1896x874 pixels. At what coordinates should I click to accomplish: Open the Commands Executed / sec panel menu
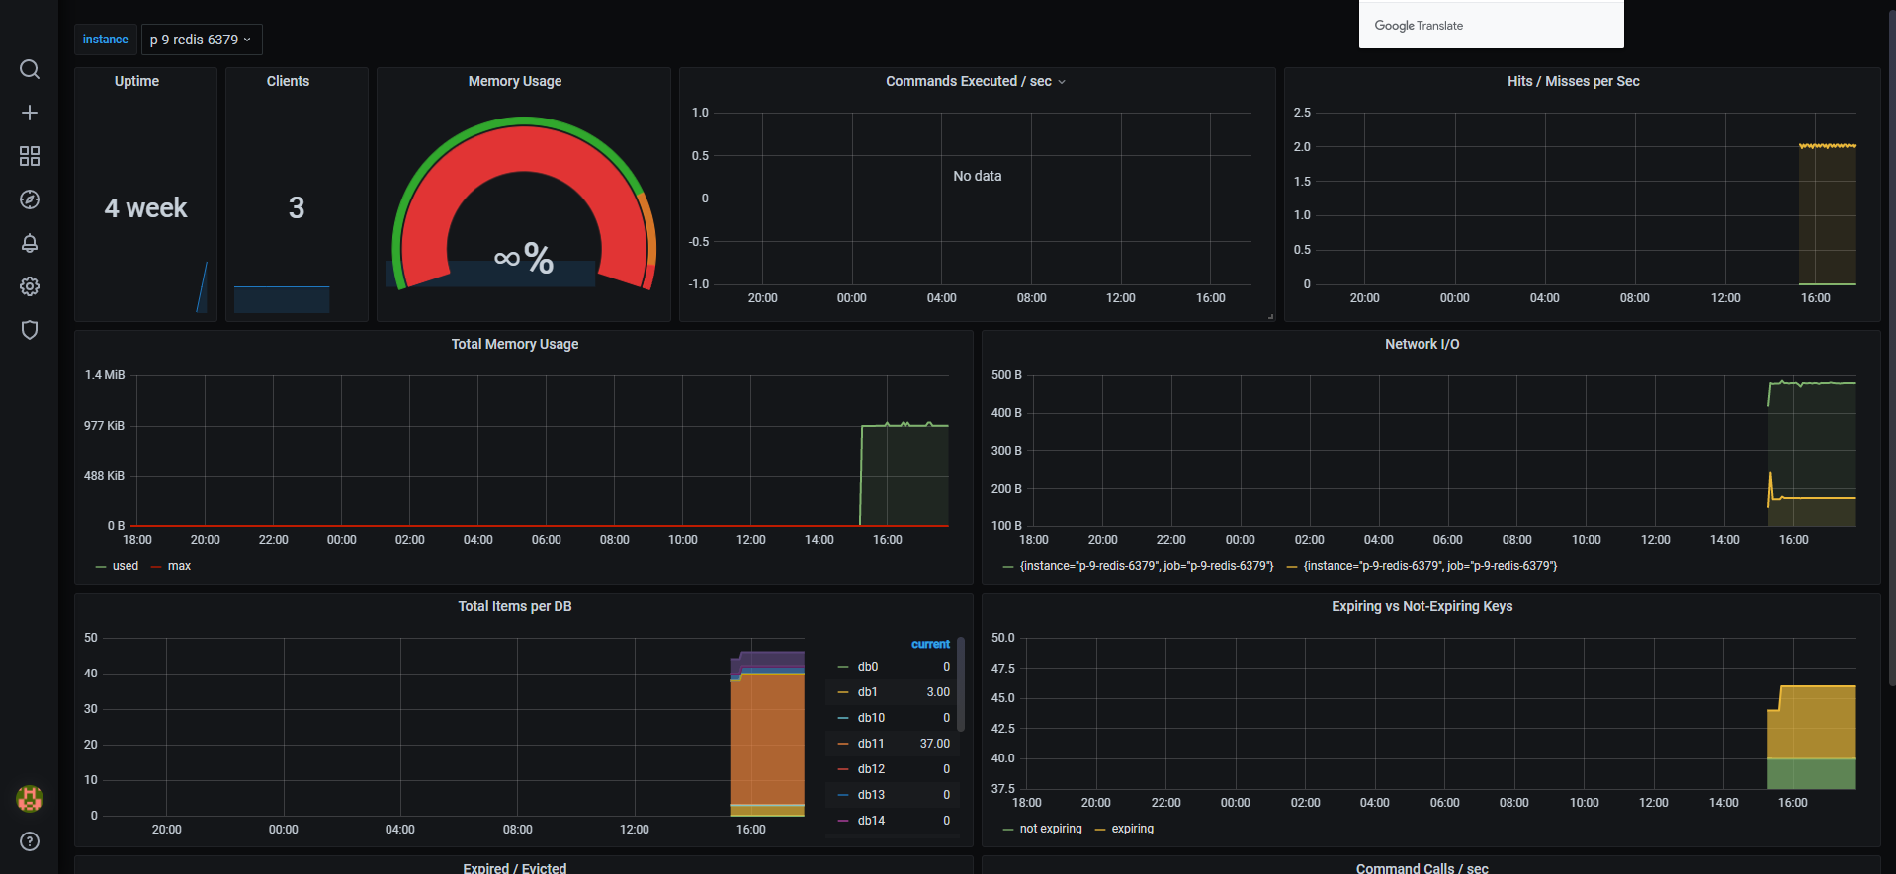pos(976,81)
